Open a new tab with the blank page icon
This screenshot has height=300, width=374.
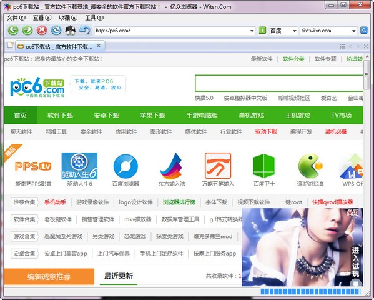10,45
